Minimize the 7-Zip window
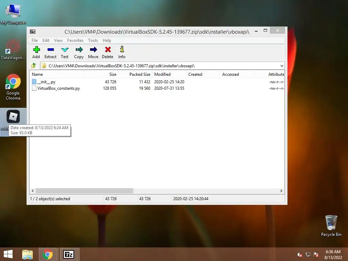The width and height of the screenshot is (348, 261). coord(256,31)
